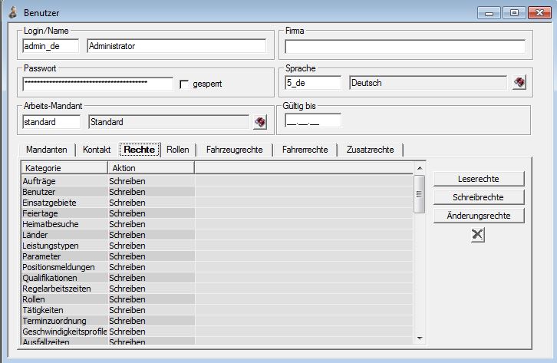Image resolution: width=557 pixels, height=363 pixels.
Task: Open the Rollen tab
Action: 178,150
